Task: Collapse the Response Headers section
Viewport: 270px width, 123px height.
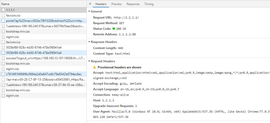Action: pos(89,42)
